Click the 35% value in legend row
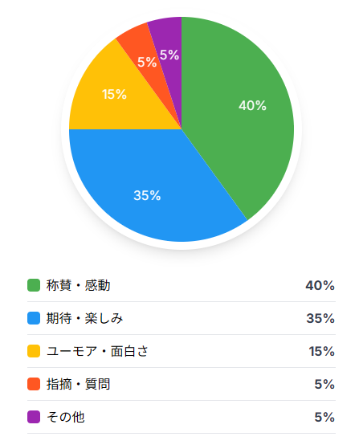This screenshot has width=359, height=445. click(320, 318)
